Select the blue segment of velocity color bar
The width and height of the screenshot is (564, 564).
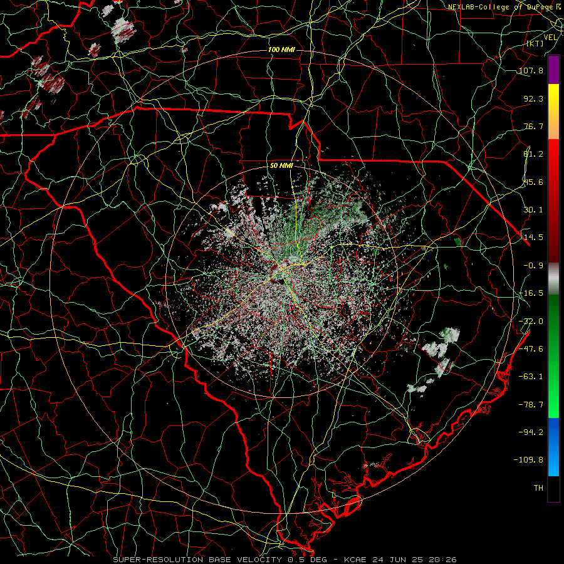coord(553,447)
